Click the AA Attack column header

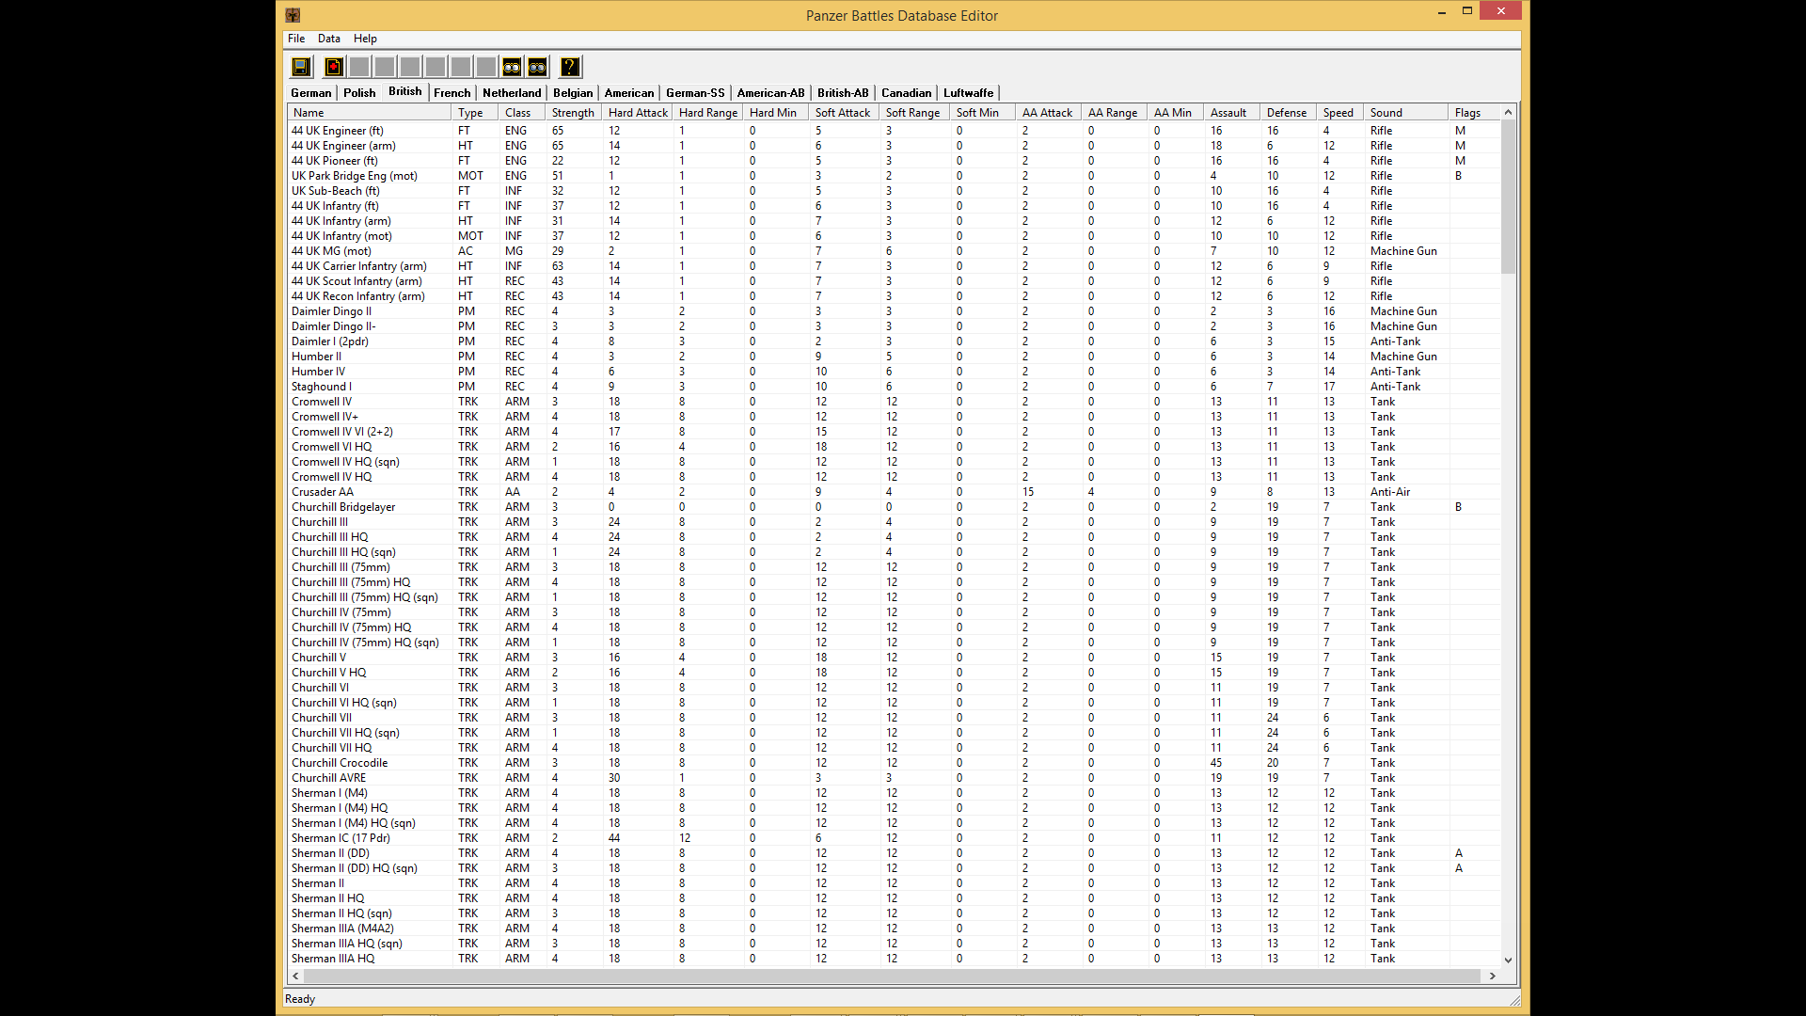[1049, 113]
